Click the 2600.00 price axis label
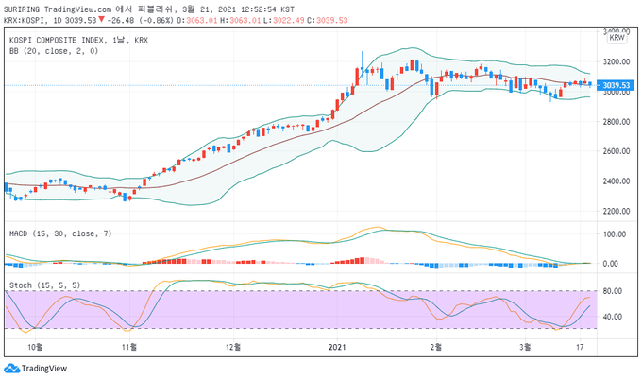 point(617,151)
